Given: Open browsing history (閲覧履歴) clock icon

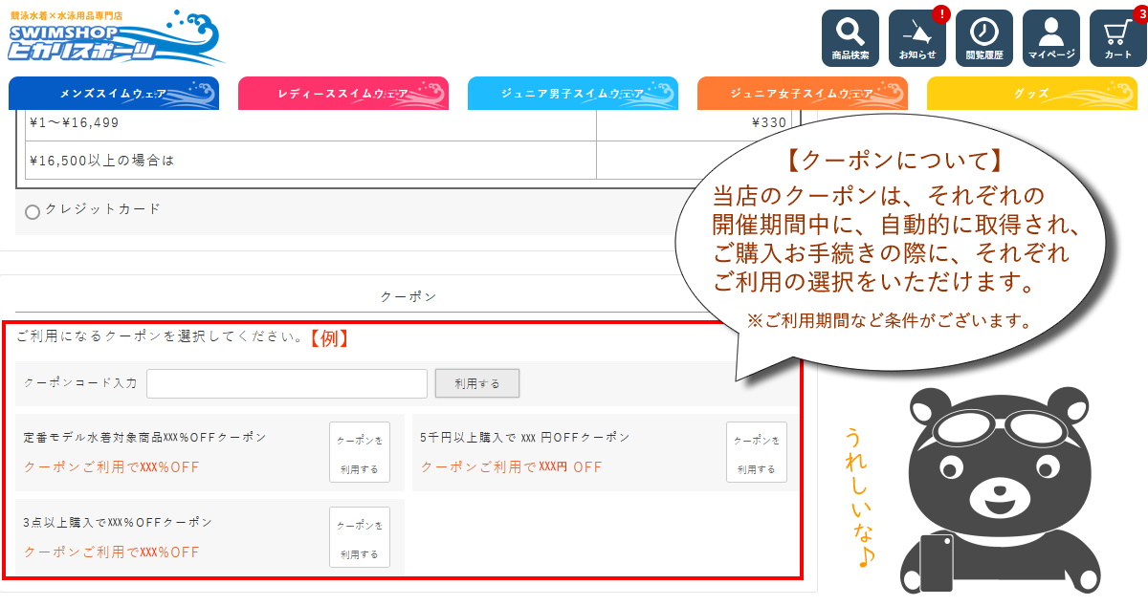Looking at the screenshot, I should (x=983, y=38).
